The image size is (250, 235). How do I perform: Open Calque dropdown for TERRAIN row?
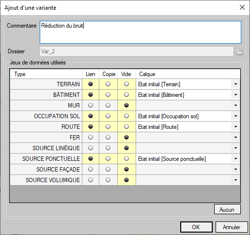235,84
